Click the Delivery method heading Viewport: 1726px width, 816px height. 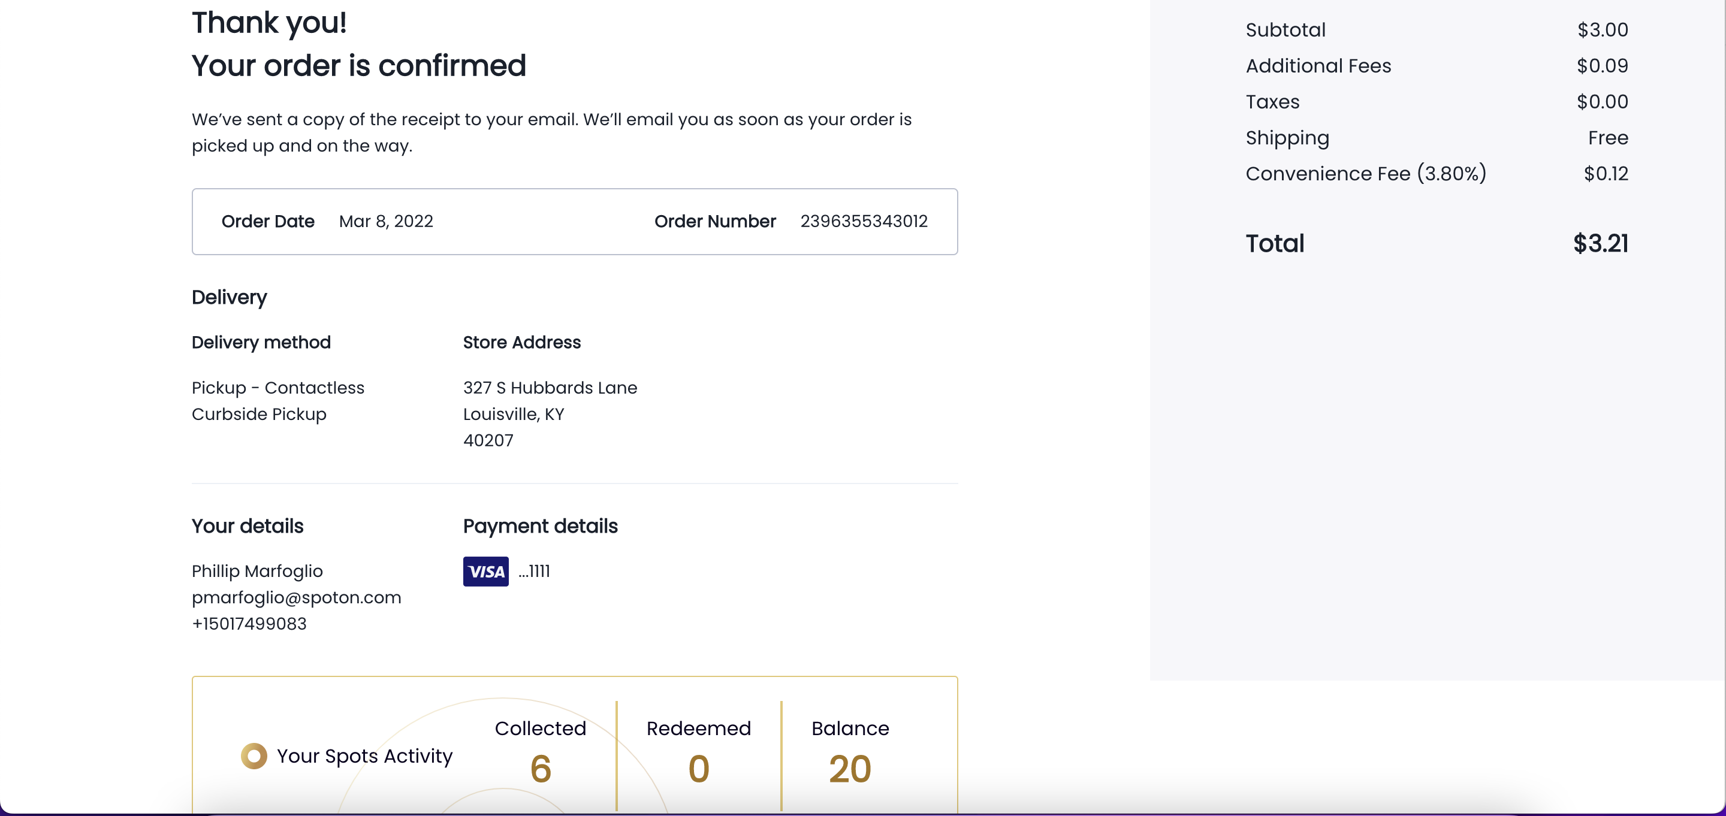click(x=261, y=342)
